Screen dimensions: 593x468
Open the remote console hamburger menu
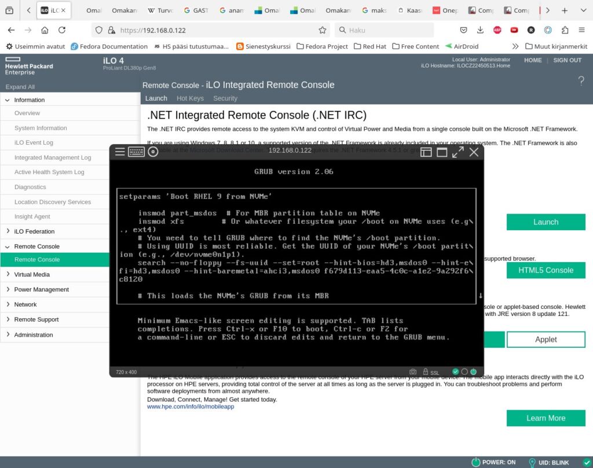click(120, 152)
